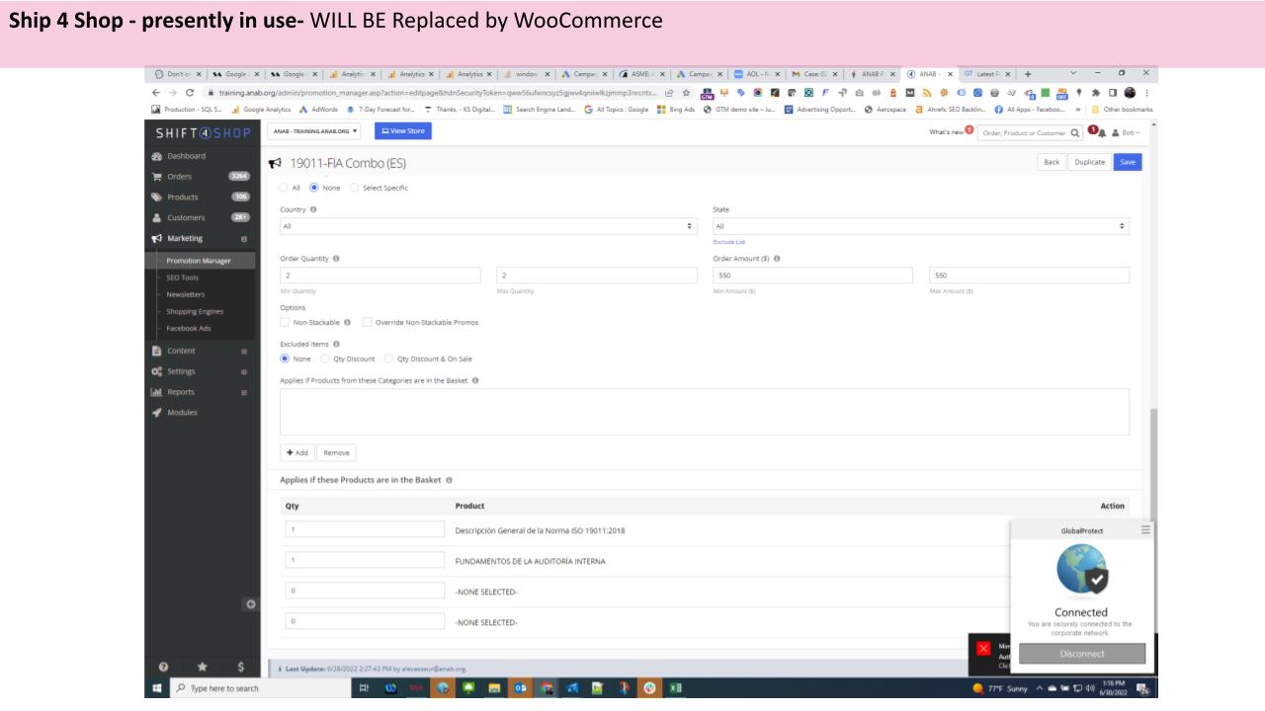This screenshot has width=1265, height=711.
Task: Open the State dropdown
Action: [x=920, y=226]
